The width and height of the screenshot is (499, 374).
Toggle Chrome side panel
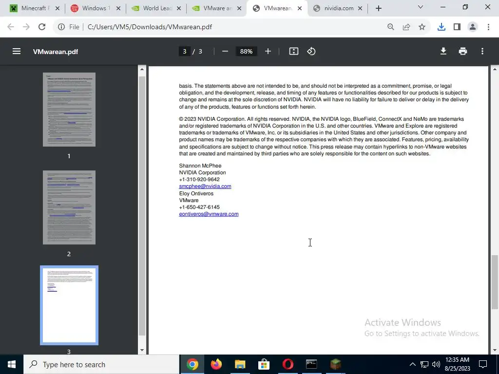(457, 27)
